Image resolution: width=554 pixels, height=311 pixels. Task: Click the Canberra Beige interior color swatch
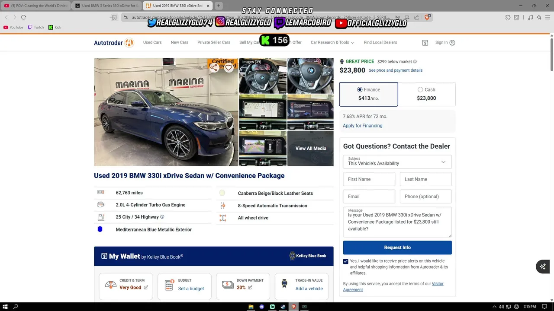222,193
